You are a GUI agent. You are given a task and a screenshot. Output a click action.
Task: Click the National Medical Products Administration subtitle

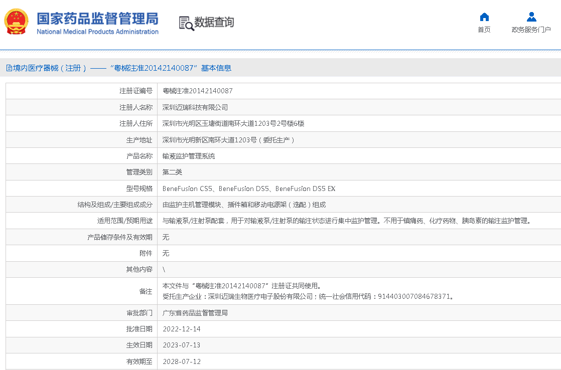coord(97,32)
